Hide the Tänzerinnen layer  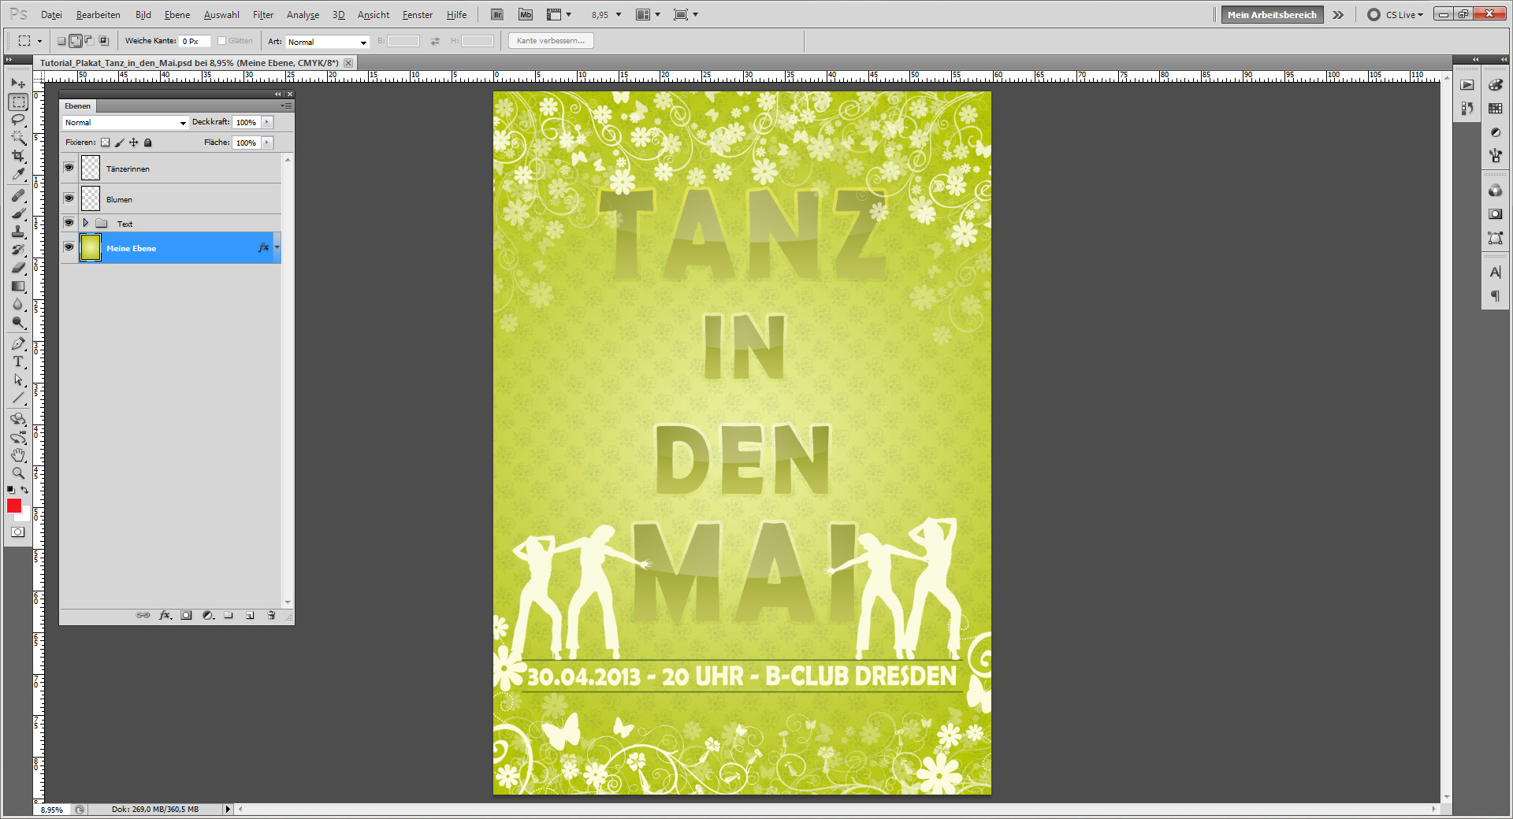pos(69,168)
